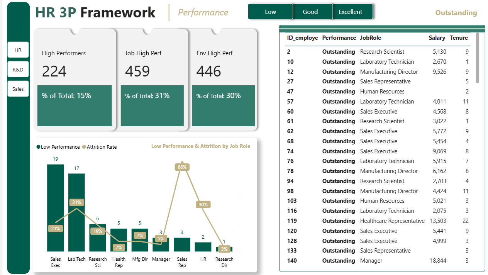Select the 66% attrition data point
Screen dimensions: 488x275
182,167
